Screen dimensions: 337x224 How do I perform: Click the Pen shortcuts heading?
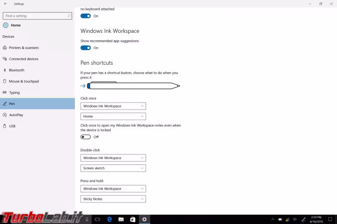tap(97, 63)
